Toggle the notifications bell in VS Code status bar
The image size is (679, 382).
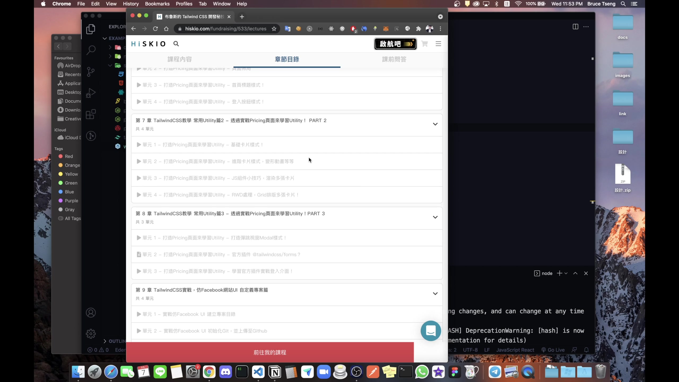coord(586,350)
